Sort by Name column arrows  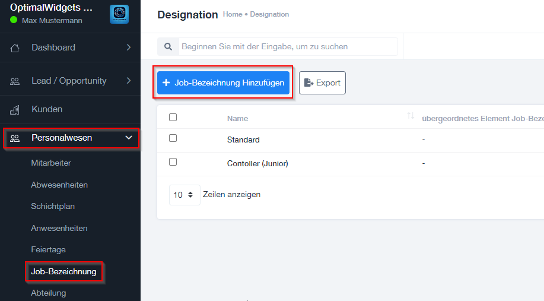(411, 116)
